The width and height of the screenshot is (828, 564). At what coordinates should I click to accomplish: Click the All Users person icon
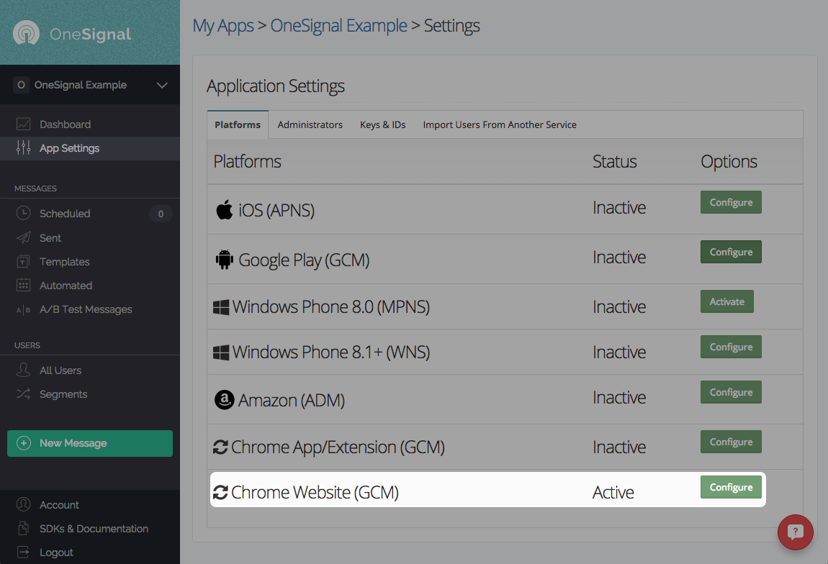coord(24,370)
